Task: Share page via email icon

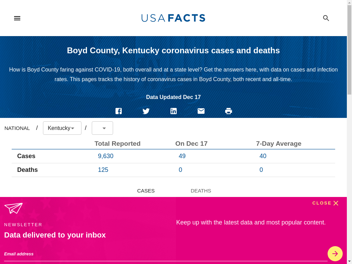Action: [x=201, y=111]
